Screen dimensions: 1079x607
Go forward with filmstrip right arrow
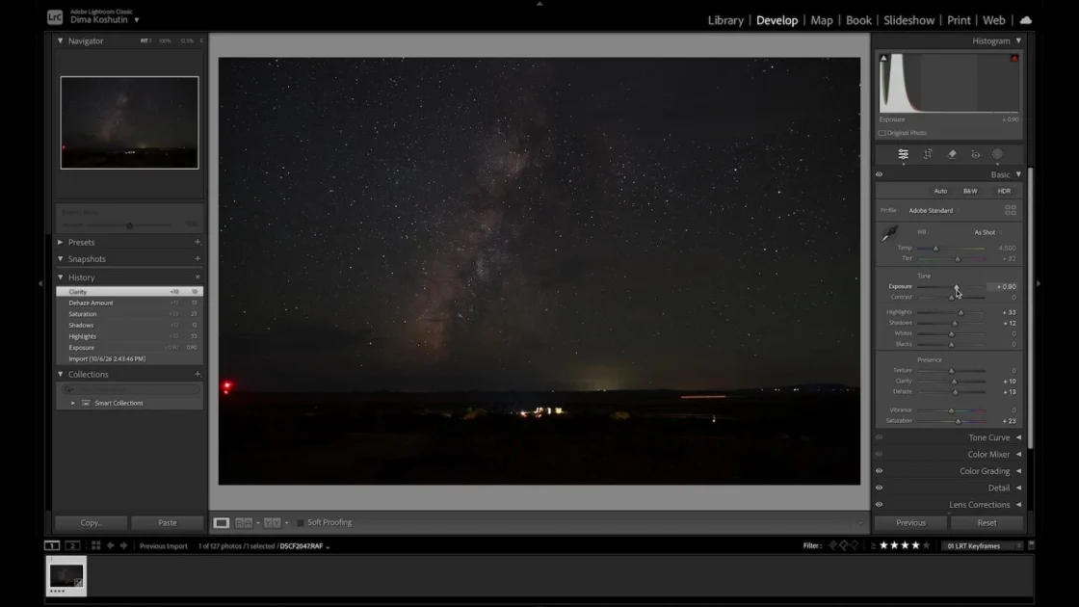point(124,545)
